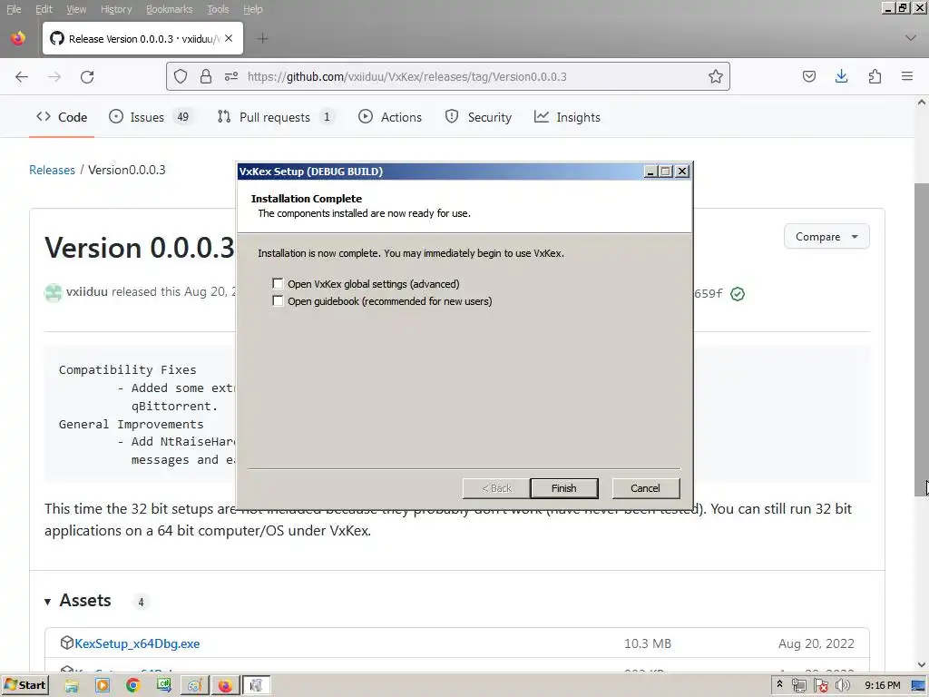Click the 10.3 MB file size text

point(648,643)
